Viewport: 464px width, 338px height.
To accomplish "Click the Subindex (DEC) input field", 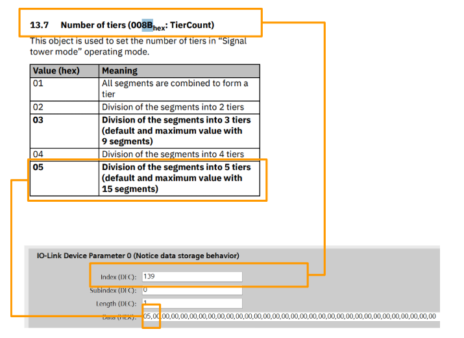I will [x=191, y=290].
